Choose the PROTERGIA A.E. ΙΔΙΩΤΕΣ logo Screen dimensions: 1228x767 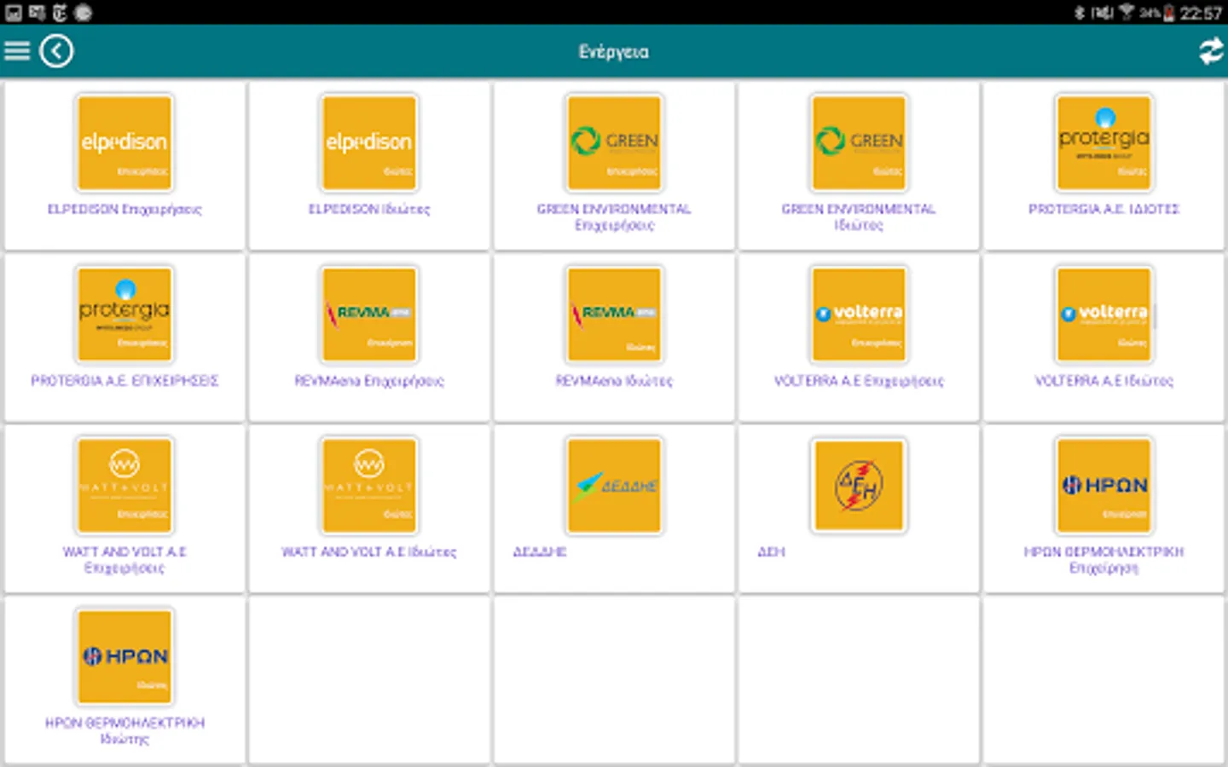(x=1103, y=143)
